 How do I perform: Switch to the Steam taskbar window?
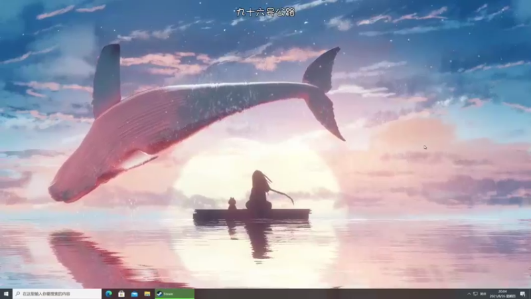coord(175,294)
